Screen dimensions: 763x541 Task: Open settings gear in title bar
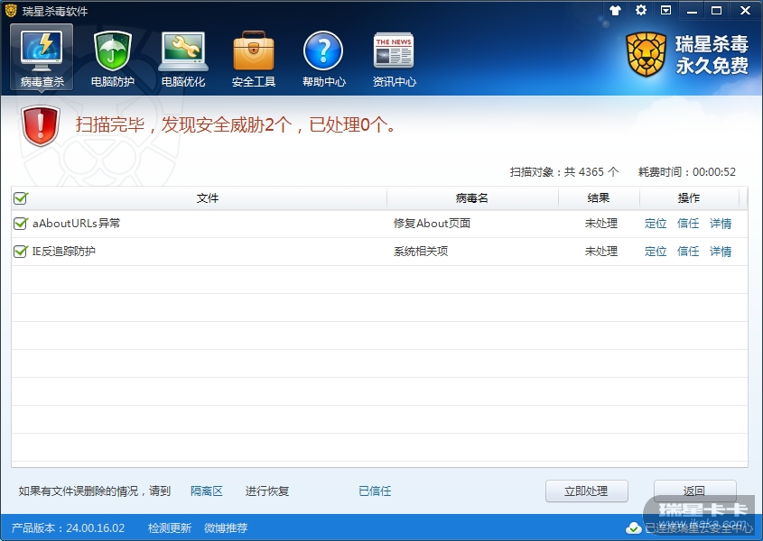click(641, 10)
